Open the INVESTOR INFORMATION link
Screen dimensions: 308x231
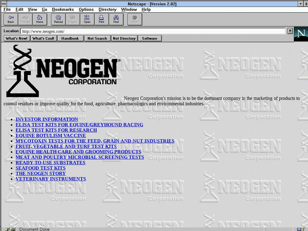[x=47, y=119]
